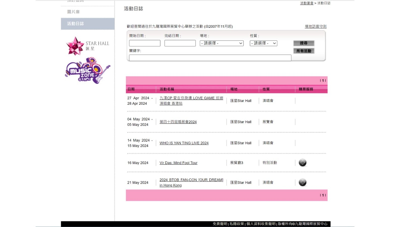Click ticket arrow icon for Vir Das event
Screen dimensions: 404x227
pyautogui.click(x=302, y=163)
